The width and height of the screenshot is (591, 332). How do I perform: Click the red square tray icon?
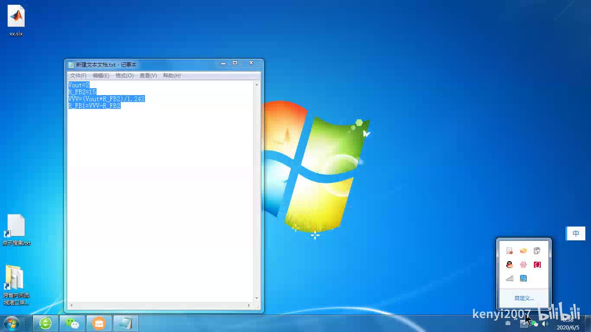pos(537,265)
